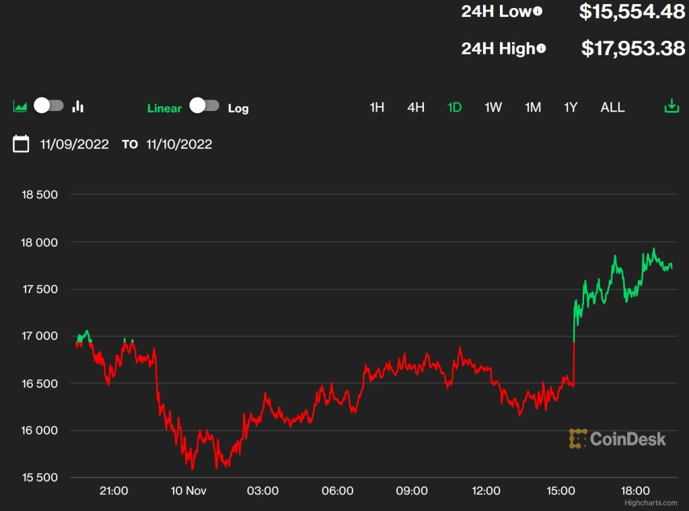Select the Log scale label
This screenshot has width=689, height=511.
tap(238, 108)
